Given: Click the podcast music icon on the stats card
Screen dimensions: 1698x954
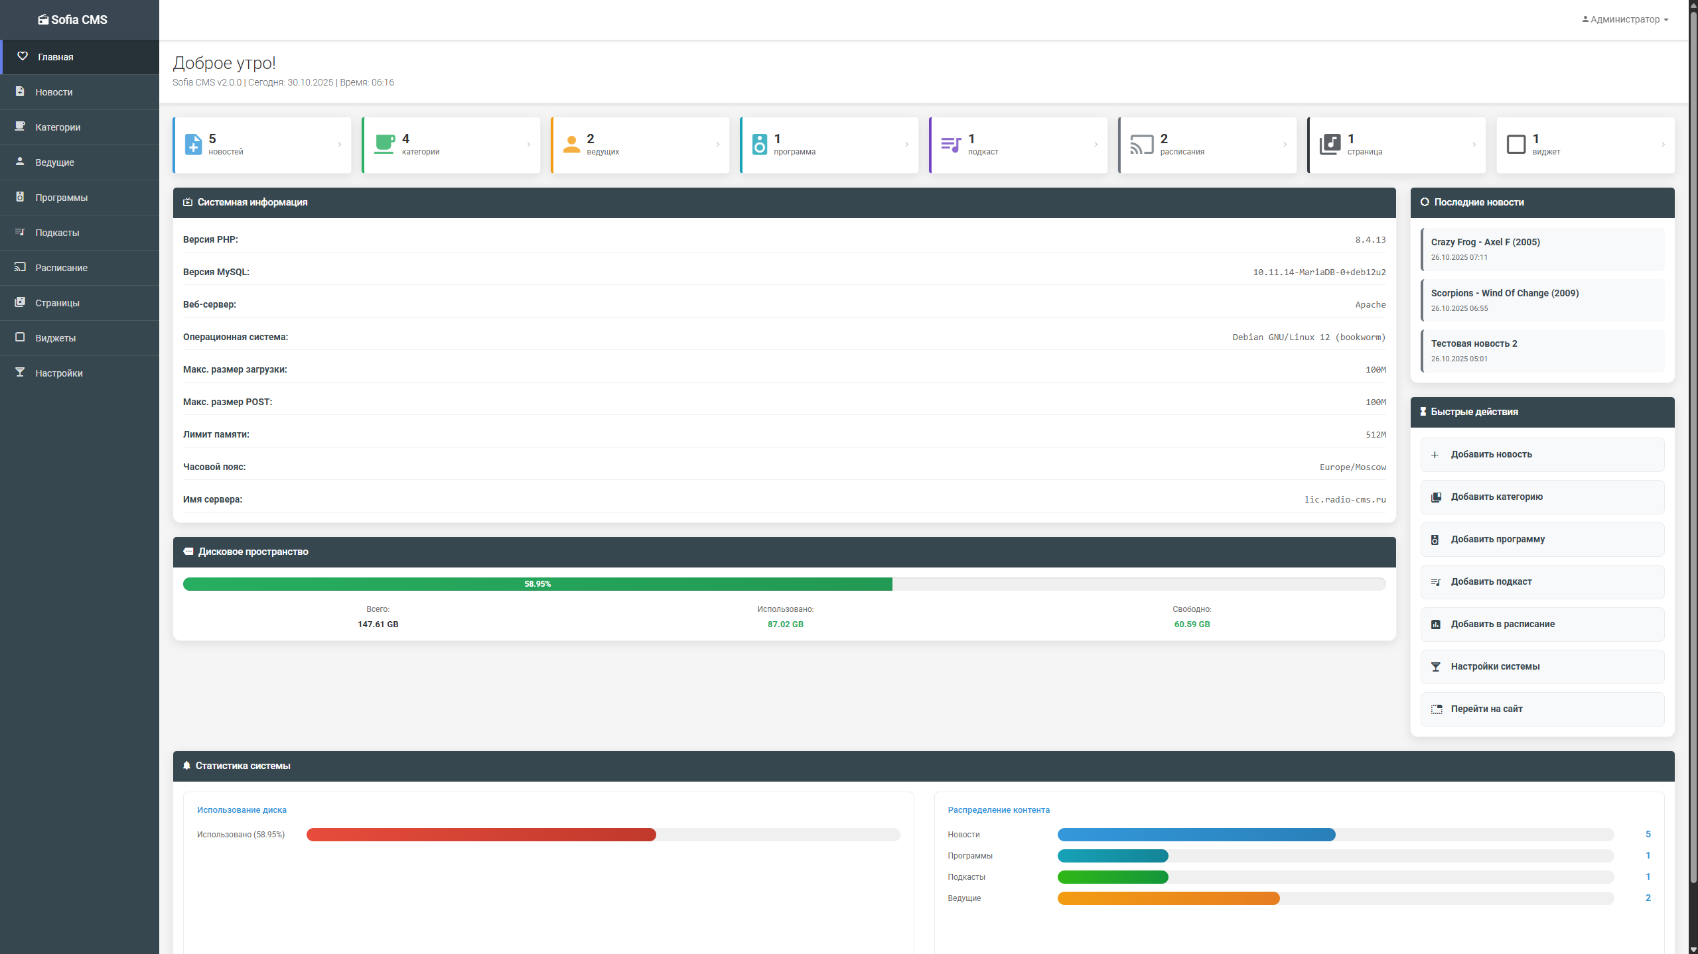Looking at the screenshot, I should (952, 144).
